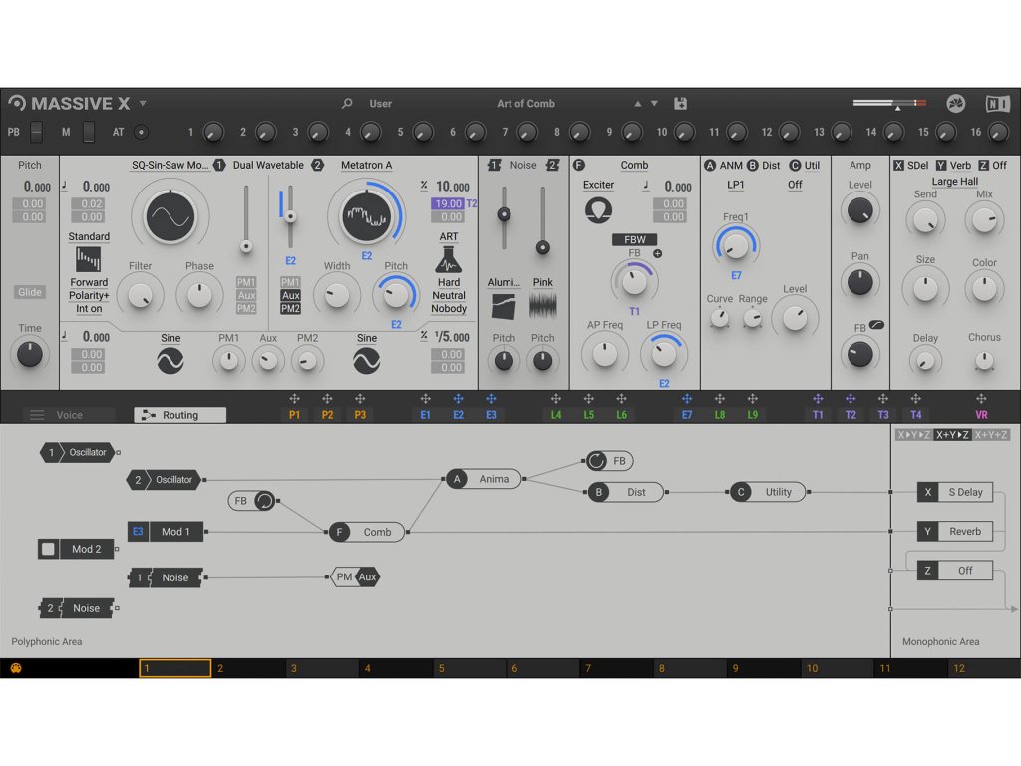
Task: Click the ART flask icon
Action: [x=448, y=260]
